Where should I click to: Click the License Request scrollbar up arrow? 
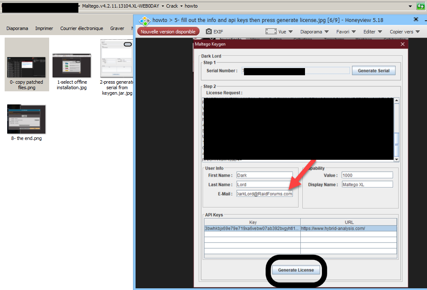[396, 101]
